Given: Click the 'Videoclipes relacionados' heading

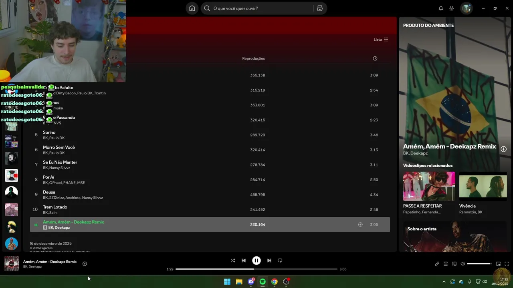Looking at the screenshot, I should [x=428, y=166].
